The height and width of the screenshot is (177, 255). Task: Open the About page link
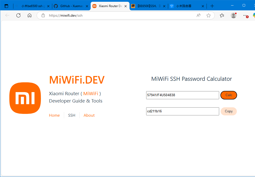tap(89, 115)
